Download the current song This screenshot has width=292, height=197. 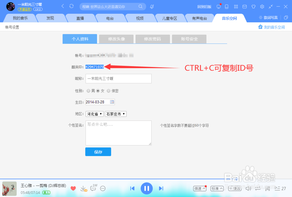84,189
